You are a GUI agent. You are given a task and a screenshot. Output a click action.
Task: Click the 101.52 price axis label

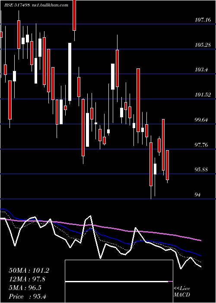coord(203,95)
